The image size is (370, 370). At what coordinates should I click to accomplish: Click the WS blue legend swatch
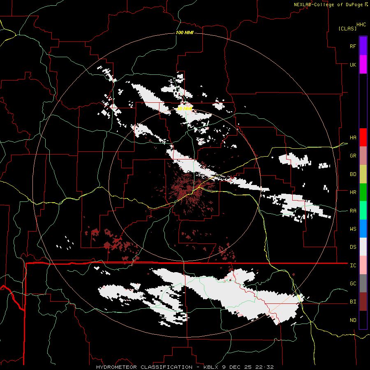pos(363,229)
